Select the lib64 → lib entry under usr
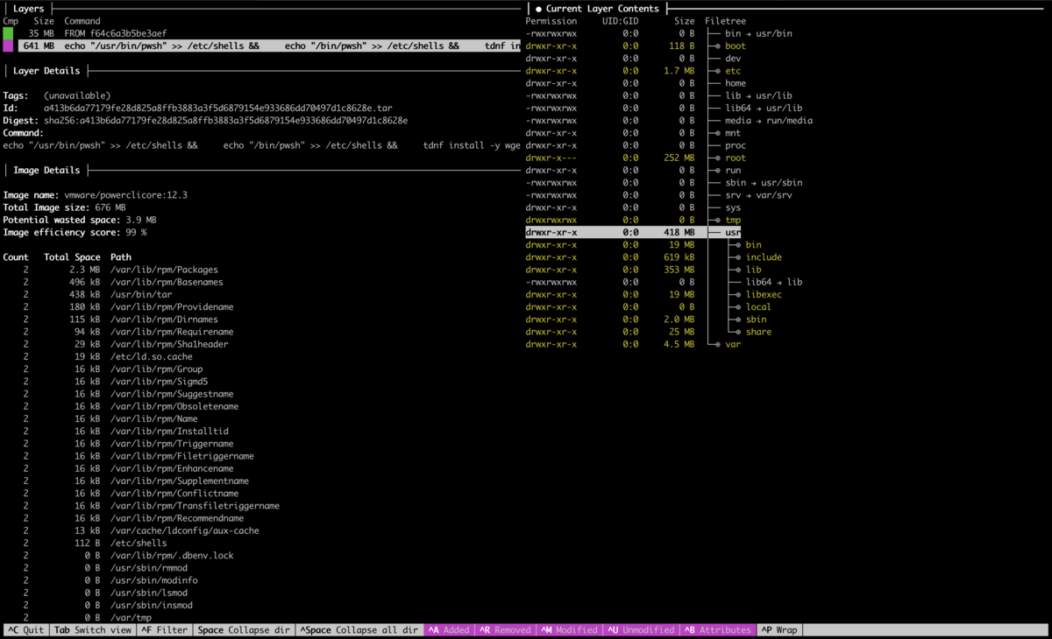 tap(774, 282)
